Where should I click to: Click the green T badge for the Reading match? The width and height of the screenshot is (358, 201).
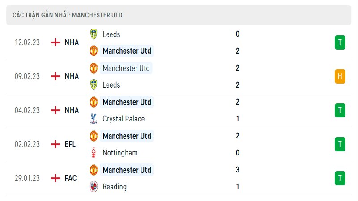(340, 178)
